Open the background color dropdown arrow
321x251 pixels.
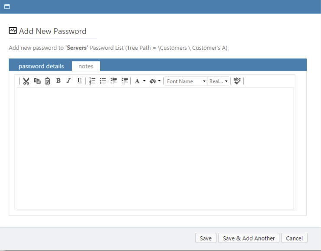click(x=159, y=81)
